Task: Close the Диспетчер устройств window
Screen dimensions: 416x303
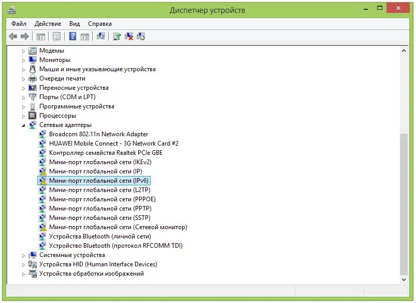Action: pyautogui.click(x=398, y=8)
